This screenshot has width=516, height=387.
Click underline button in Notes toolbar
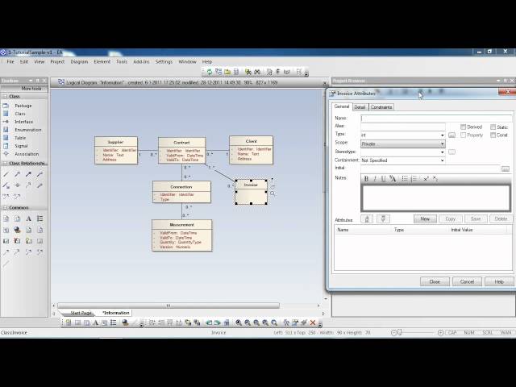pos(383,179)
